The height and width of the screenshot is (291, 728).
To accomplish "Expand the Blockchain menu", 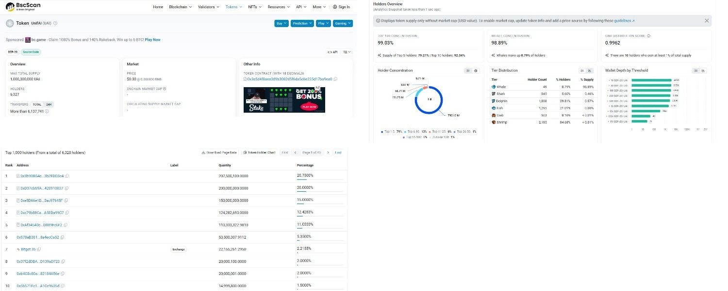I will click(181, 7).
